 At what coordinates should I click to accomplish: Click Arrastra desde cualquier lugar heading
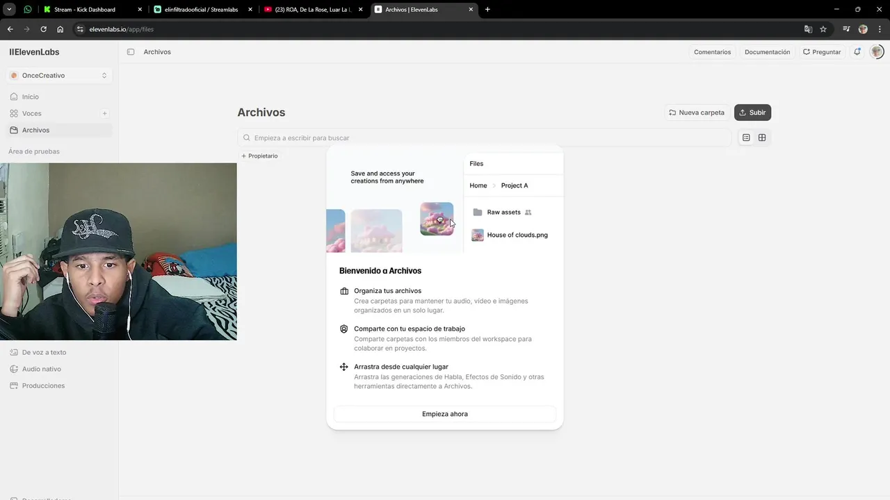click(x=401, y=367)
